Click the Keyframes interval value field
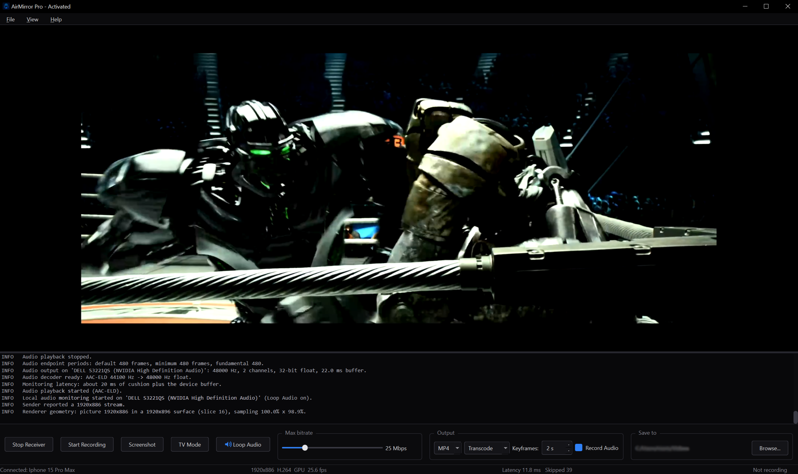 point(554,448)
